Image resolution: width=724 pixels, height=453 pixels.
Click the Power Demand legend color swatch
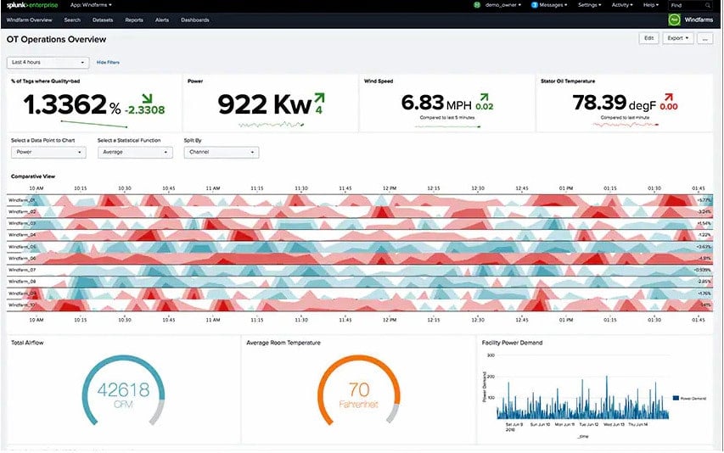(x=676, y=398)
